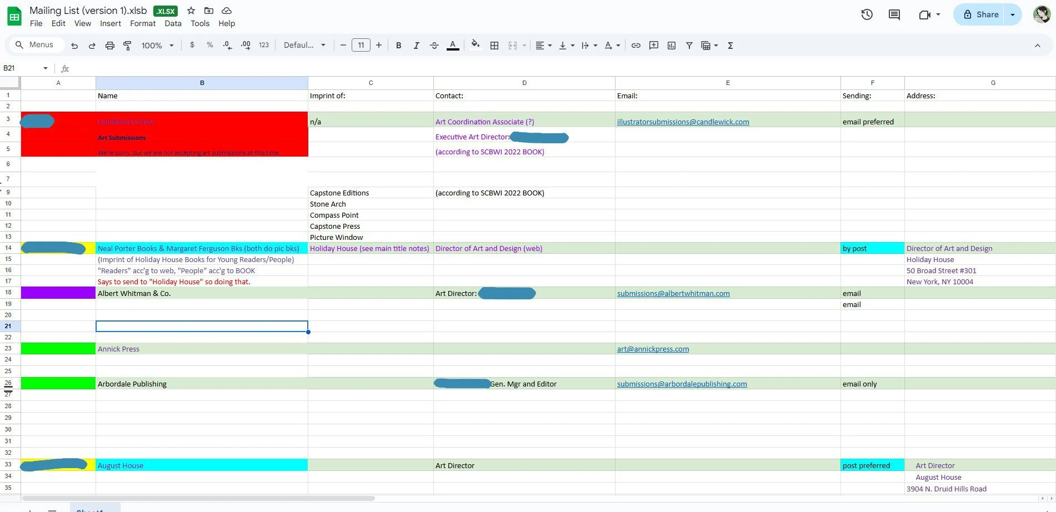Open the Insert menu
The image size is (1056, 512).
111,23
